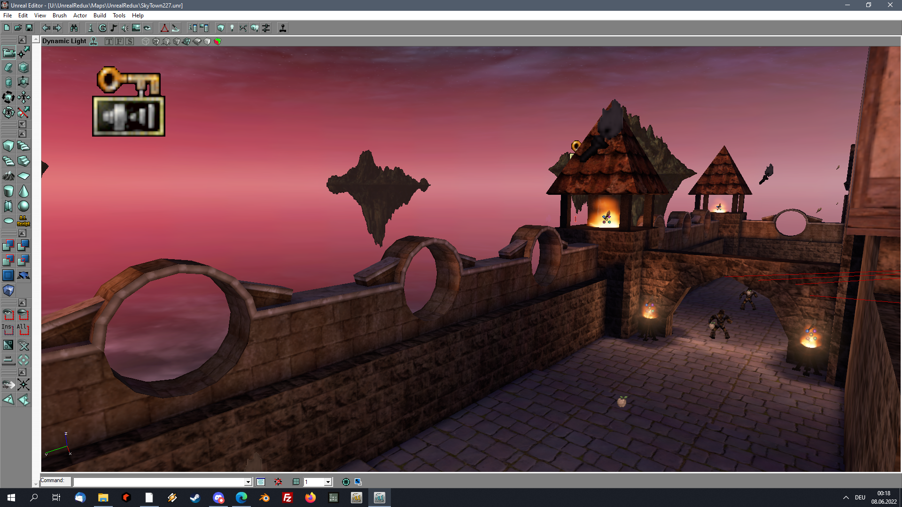Toggle realtime preview joystick in viewport bar
The height and width of the screenshot is (507, 902).
(x=94, y=41)
